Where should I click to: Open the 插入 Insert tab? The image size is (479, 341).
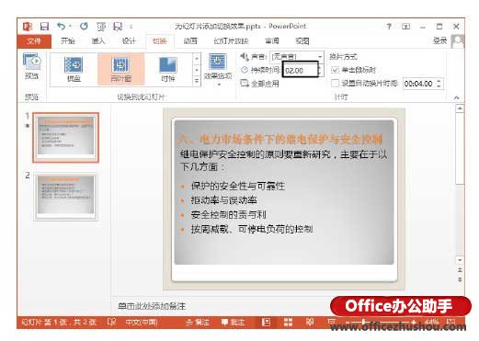point(98,41)
